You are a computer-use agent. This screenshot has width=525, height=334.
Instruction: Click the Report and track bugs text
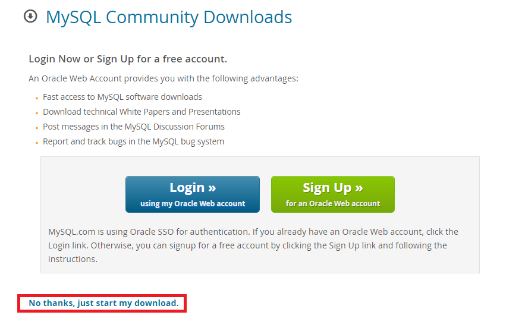point(134,141)
